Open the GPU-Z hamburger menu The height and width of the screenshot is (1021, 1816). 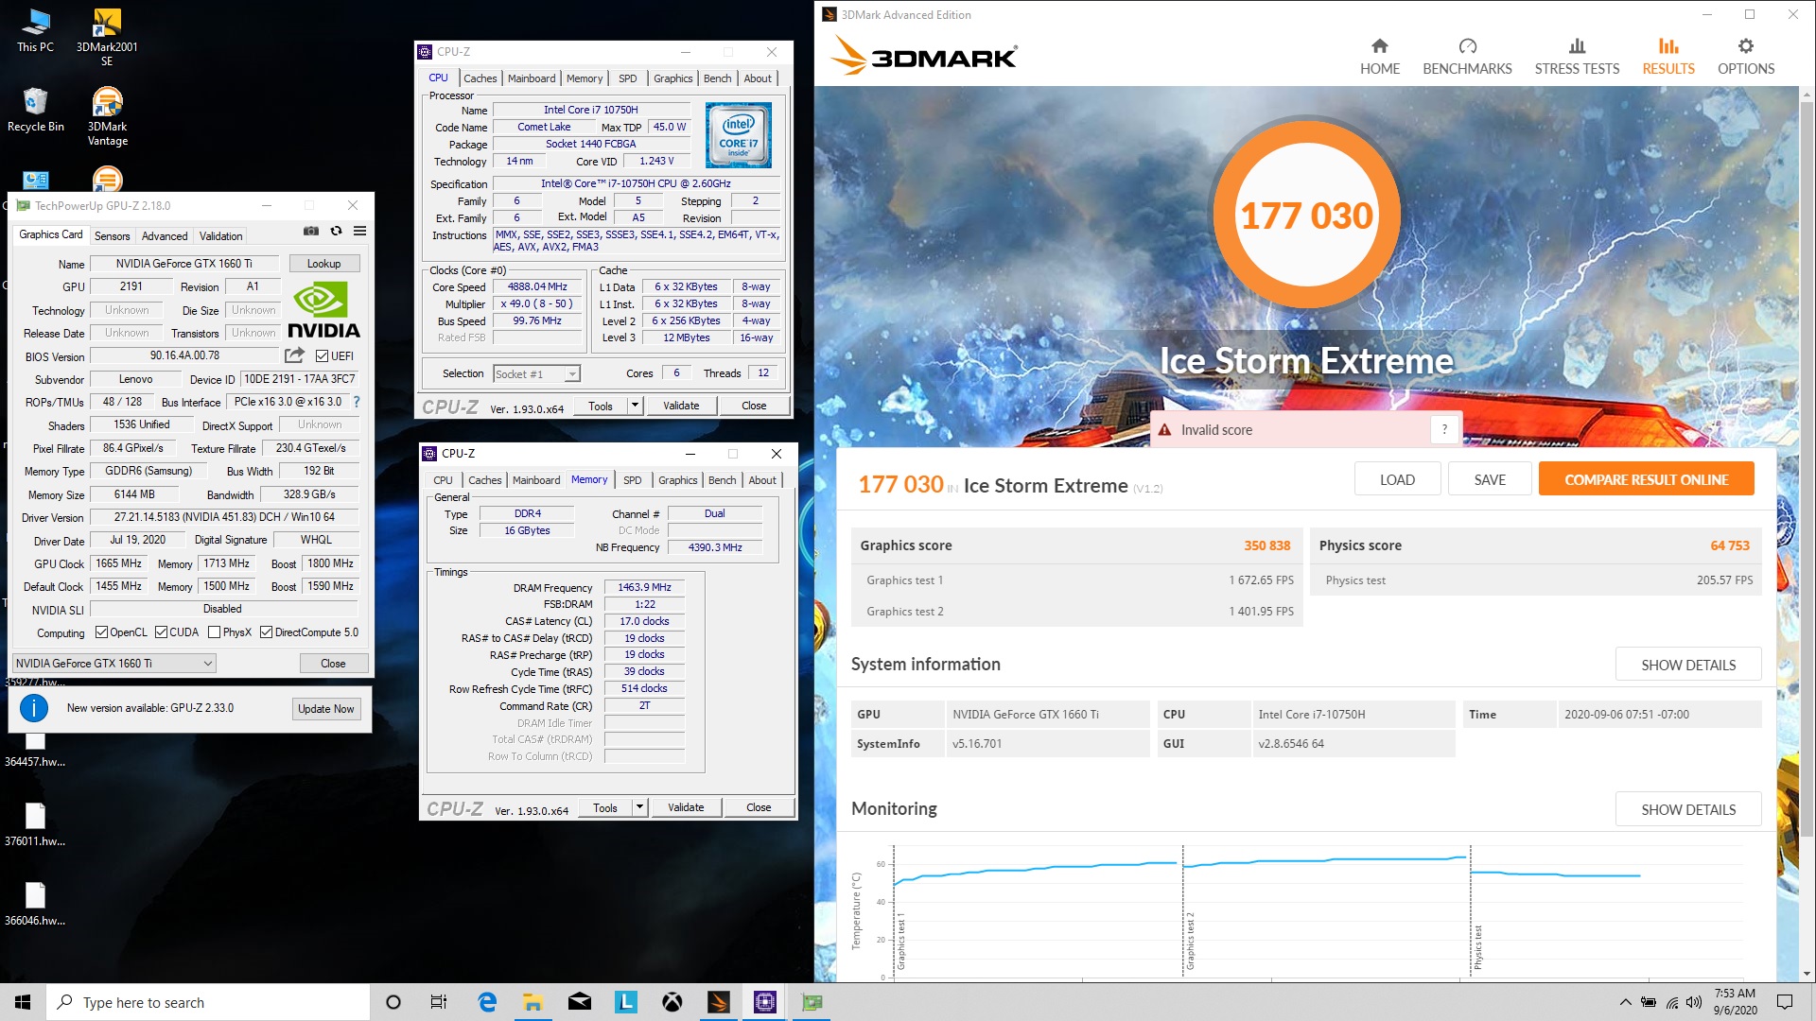pyautogui.click(x=359, y=231)
